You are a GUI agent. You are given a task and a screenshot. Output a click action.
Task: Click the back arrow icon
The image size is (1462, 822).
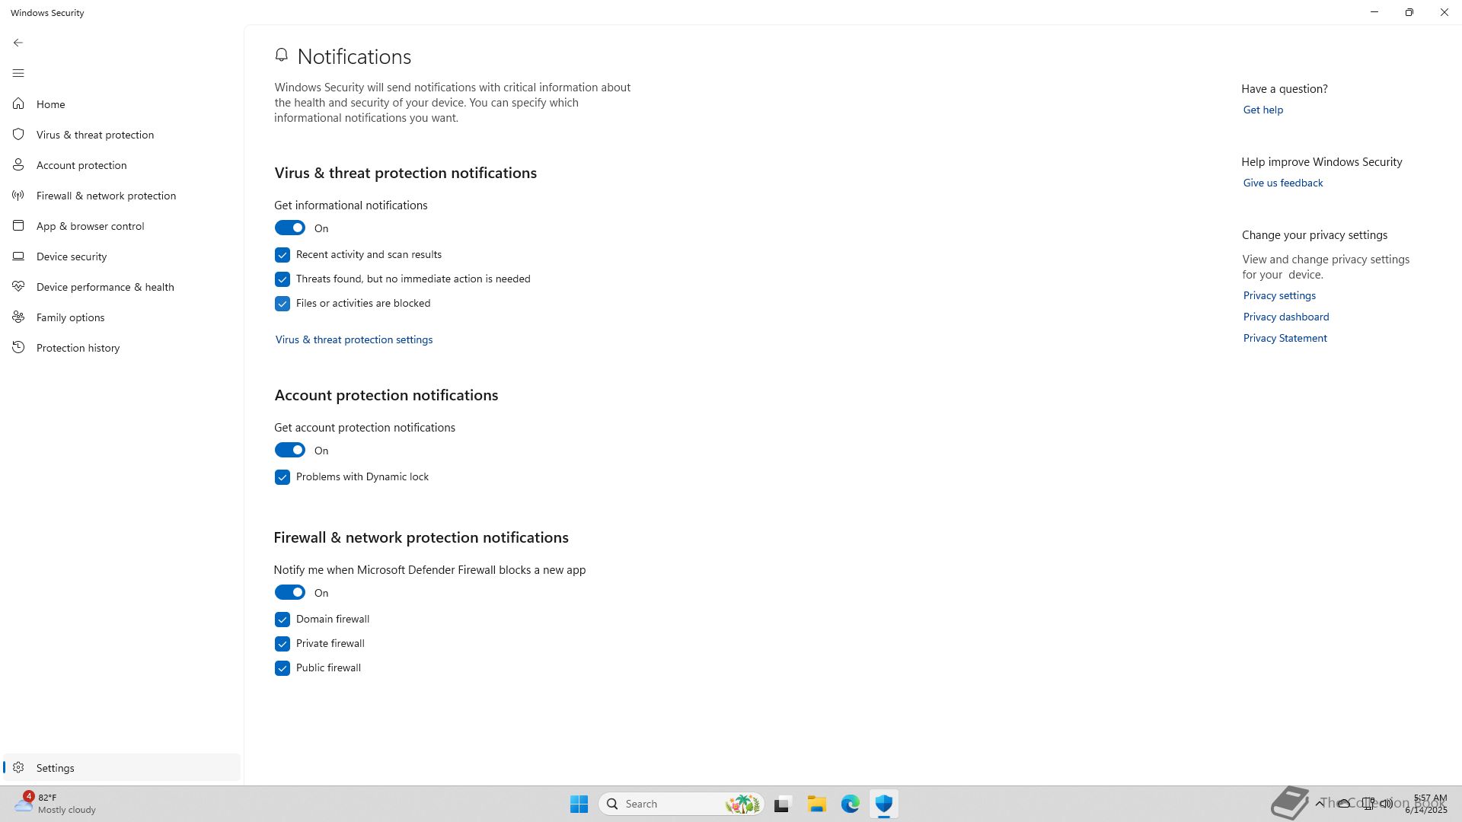point(18,43)
